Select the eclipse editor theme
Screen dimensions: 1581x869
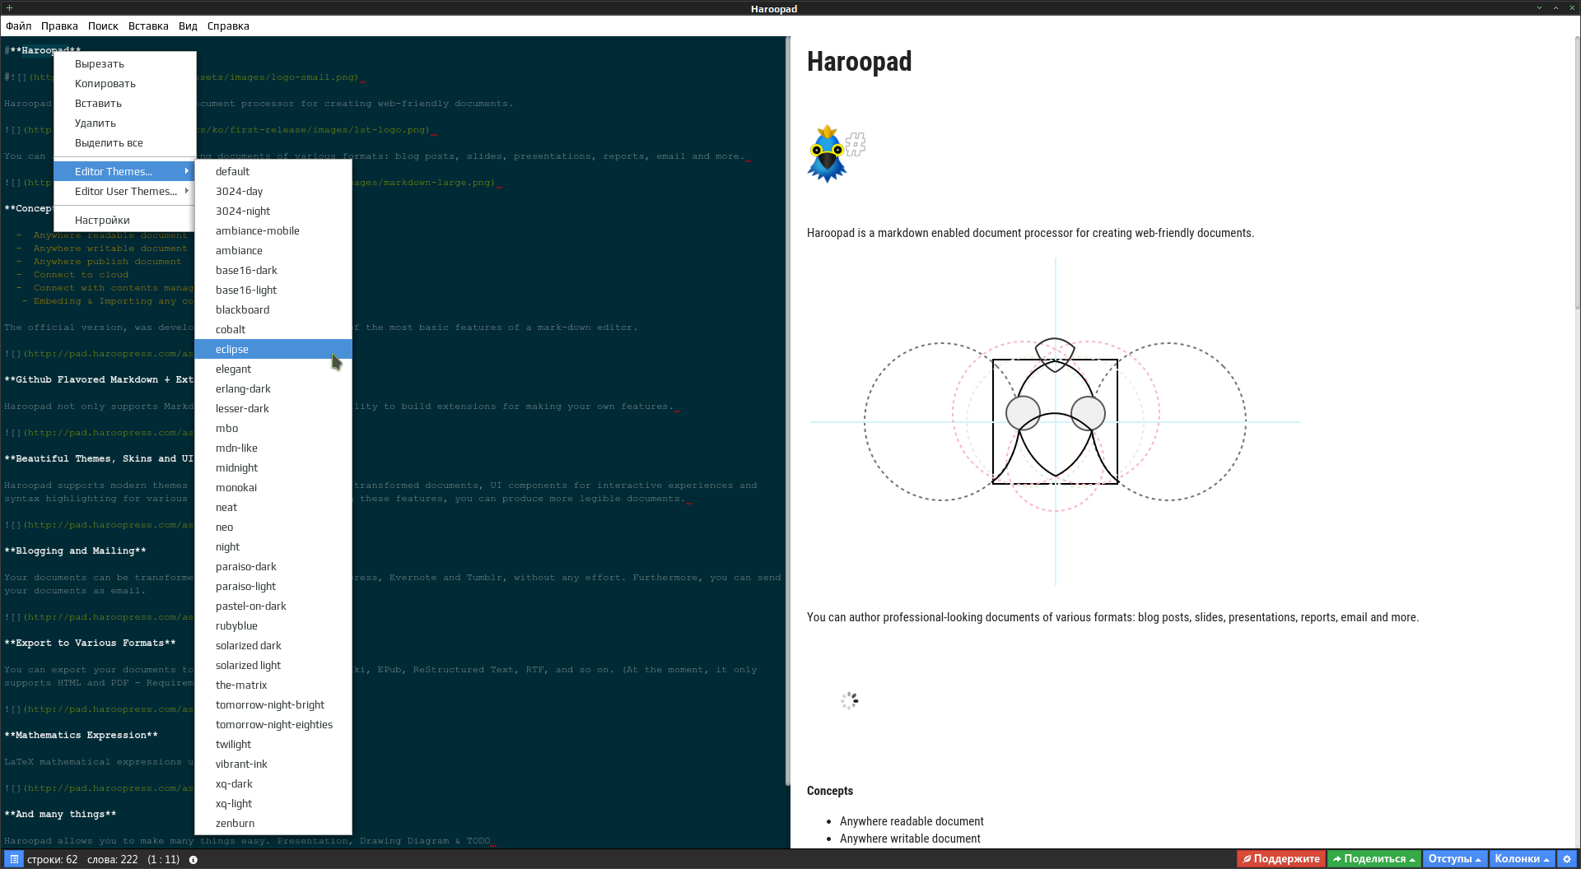(273, 349)
